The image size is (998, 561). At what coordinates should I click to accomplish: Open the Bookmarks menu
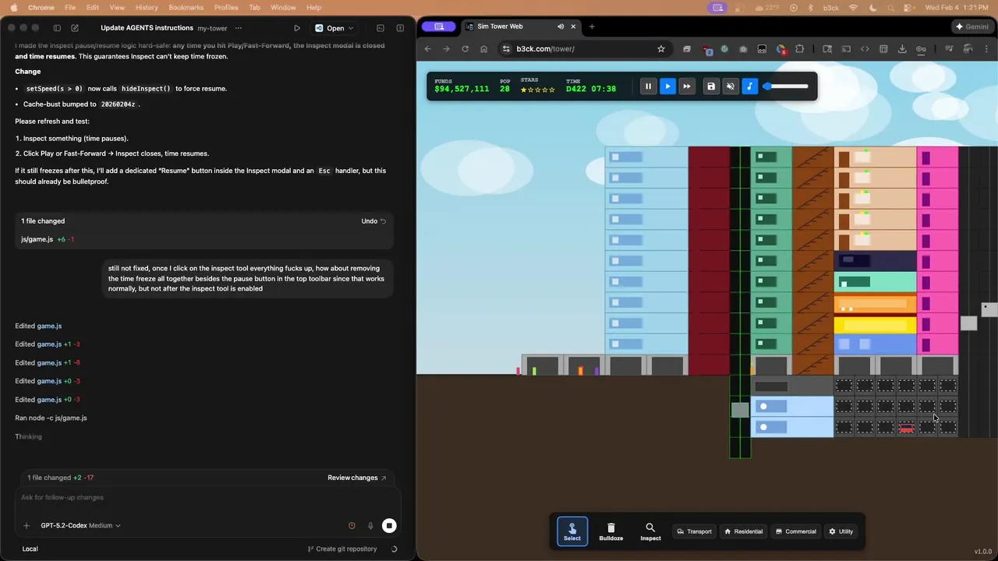186,7
